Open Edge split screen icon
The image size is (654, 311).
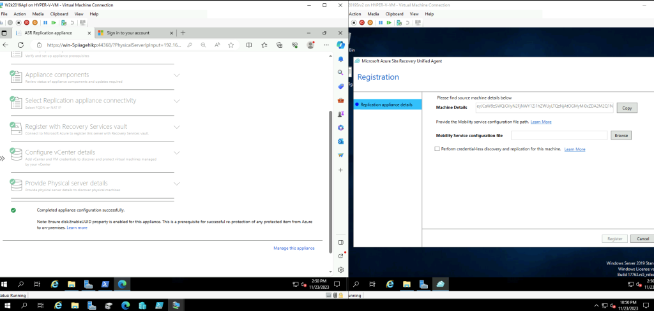coord(248,45)
